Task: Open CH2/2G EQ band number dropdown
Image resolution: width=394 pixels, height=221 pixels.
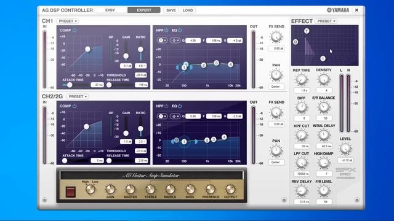Action: pyautogui.click(x=163, y=116)
